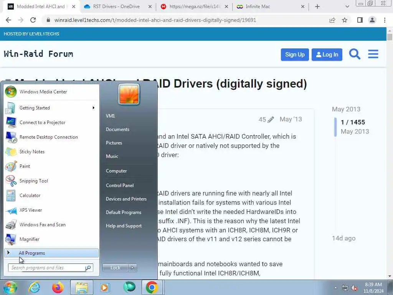The height and width of the screenshot is (295, 393).
Task: Open Help and Support
Action: coord(124,226)
